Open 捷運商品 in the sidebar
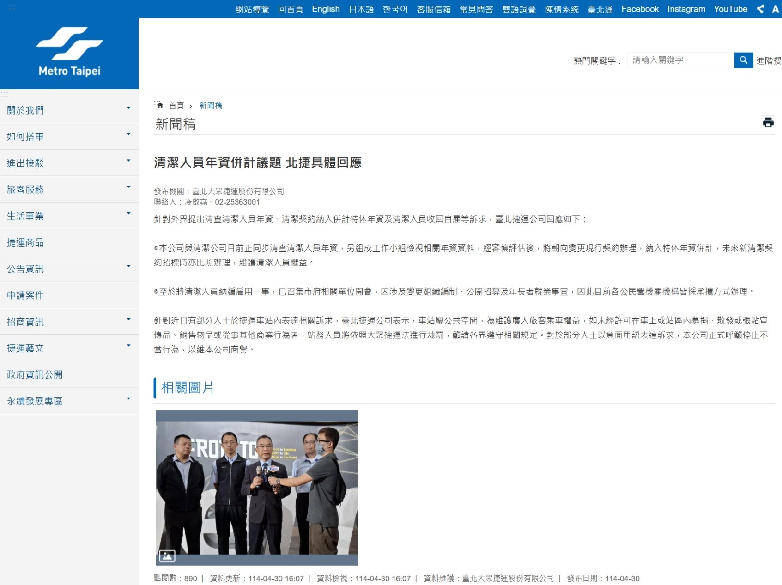The height and width of the screenshot is (585, 782). tap(25, 242)
